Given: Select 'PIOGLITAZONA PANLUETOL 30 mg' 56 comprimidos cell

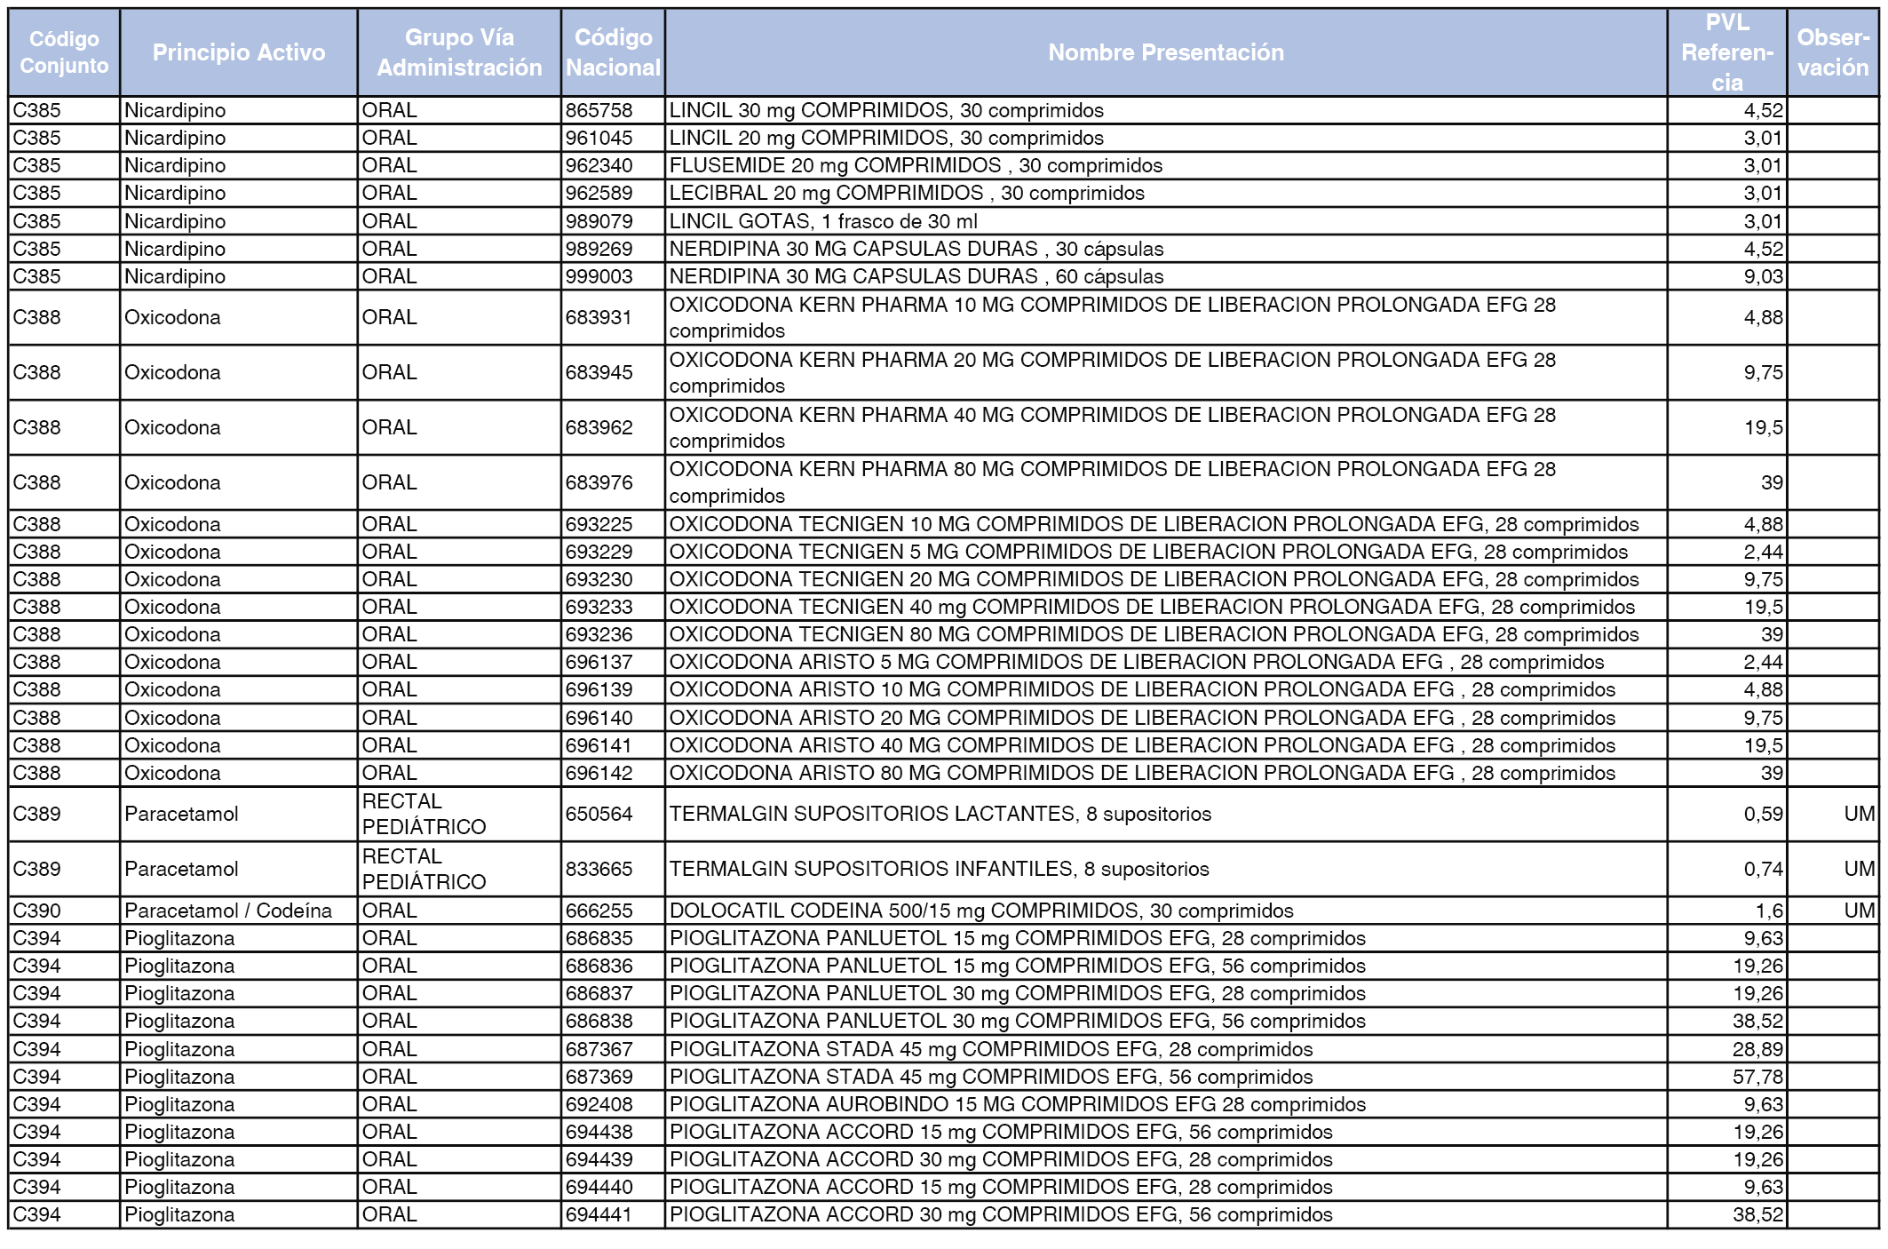Looking at the screenshot, I should (1166, 1021).
